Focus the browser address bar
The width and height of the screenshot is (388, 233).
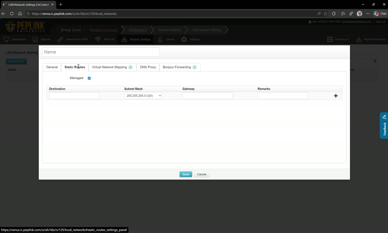point(171,14)
